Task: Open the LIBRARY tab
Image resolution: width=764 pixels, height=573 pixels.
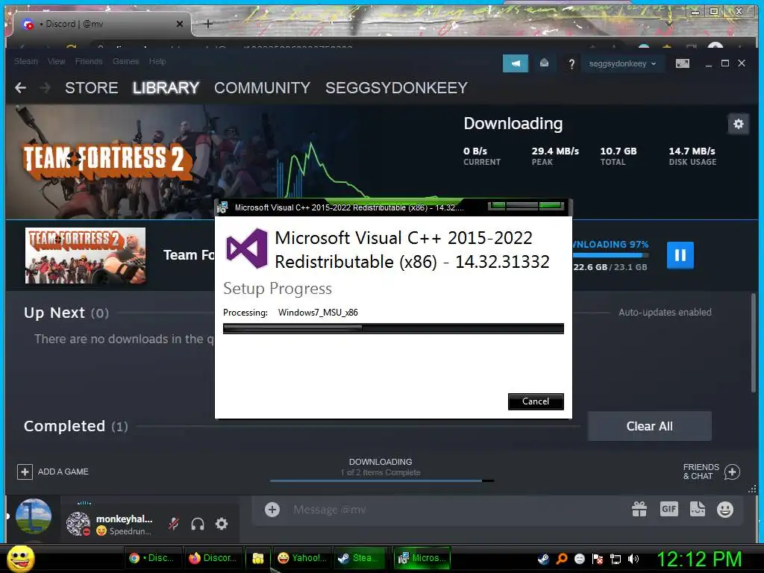Action: point(166,88)
